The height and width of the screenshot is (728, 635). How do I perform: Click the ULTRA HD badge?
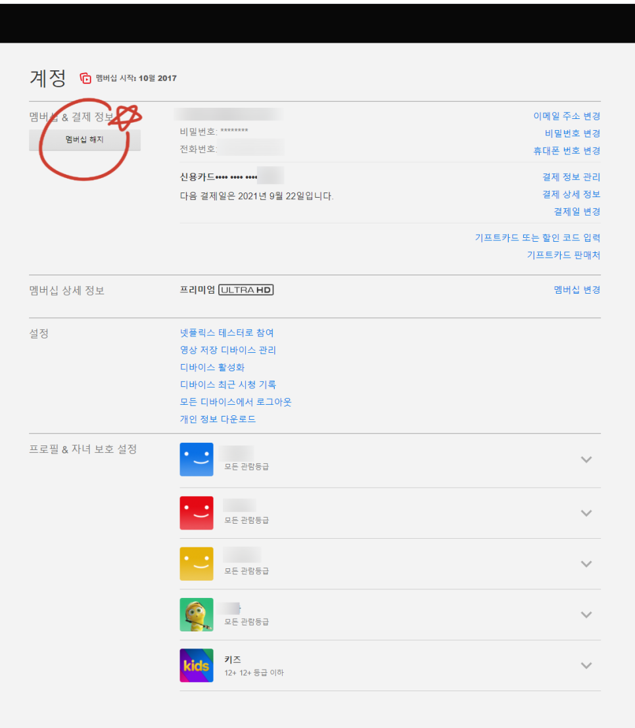[x=246, y=290]
